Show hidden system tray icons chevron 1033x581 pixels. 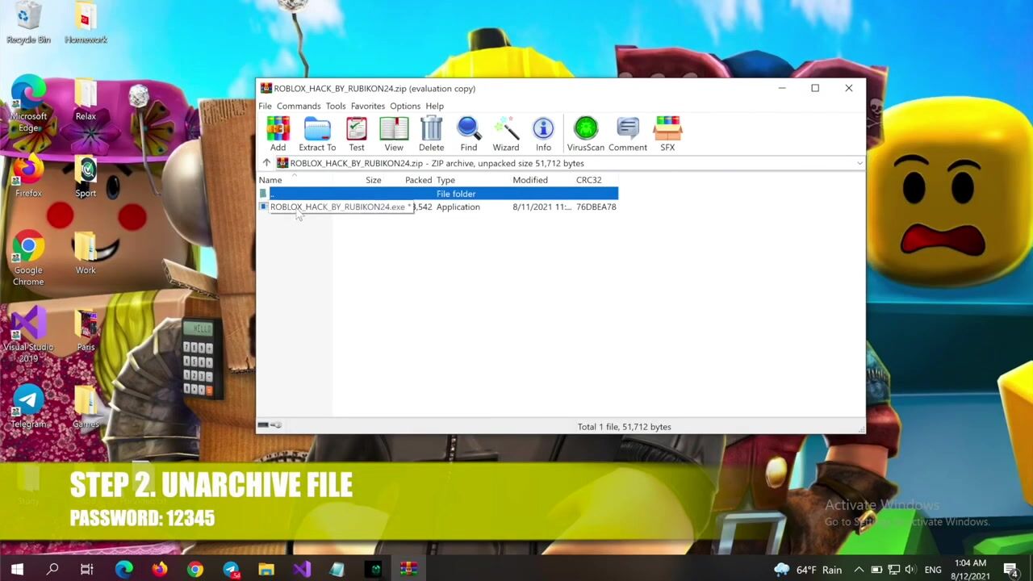point(859,570)
